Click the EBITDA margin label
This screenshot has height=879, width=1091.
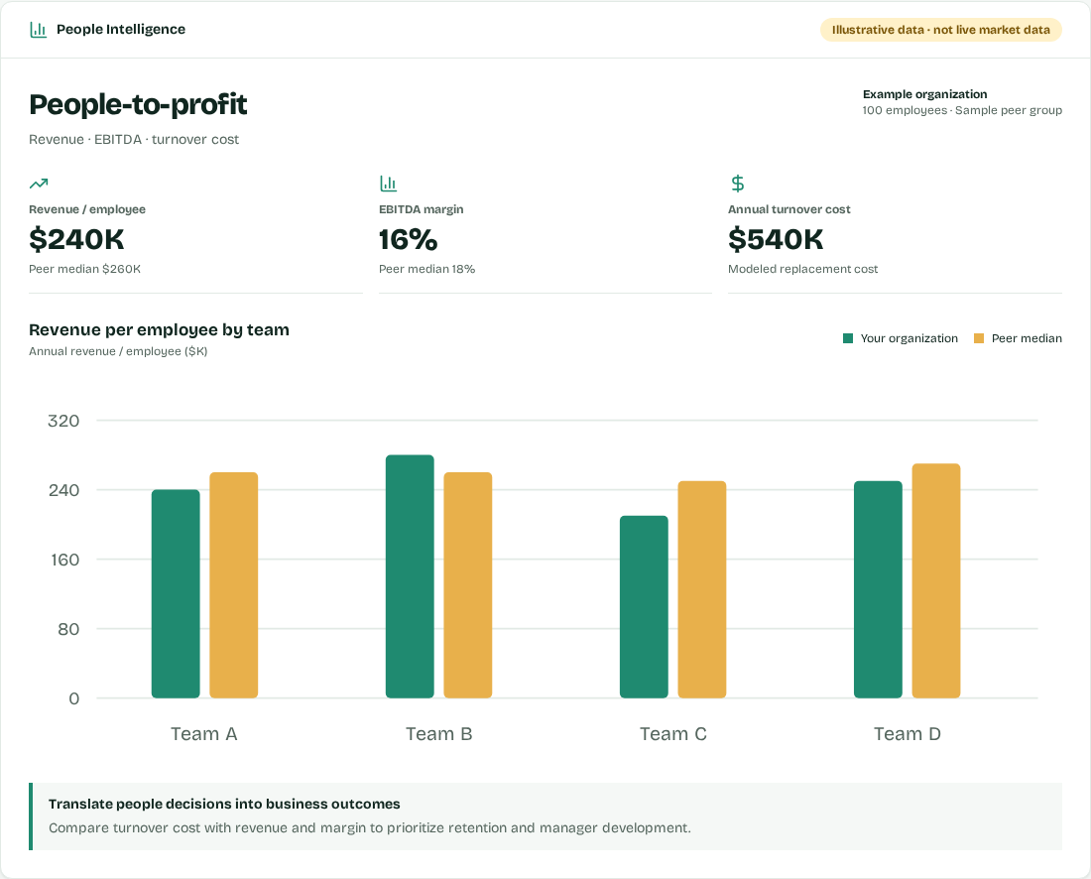pyautogui.click(x=421, y=209)
